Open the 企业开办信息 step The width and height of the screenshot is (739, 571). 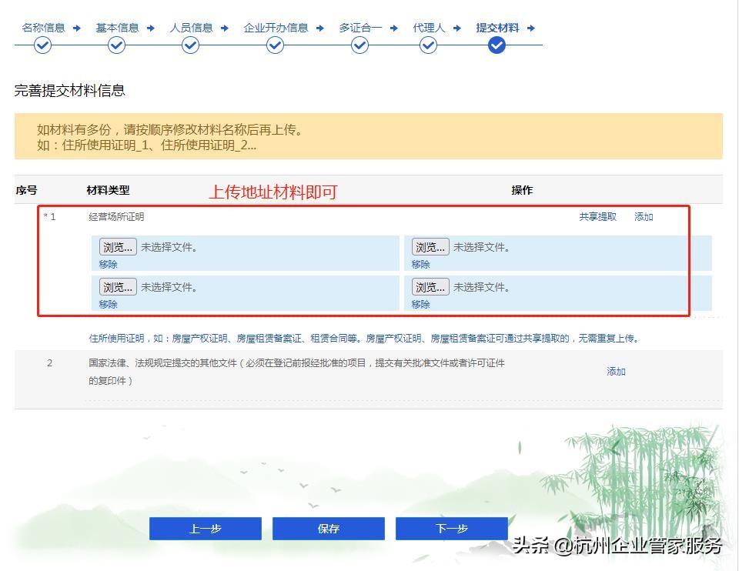pyautogui.click(x=276, y=28)
